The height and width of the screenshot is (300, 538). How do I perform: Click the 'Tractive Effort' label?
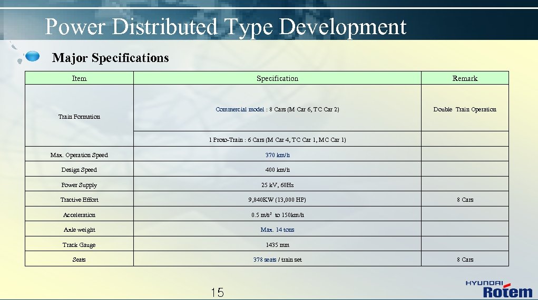tap(79, 200)
